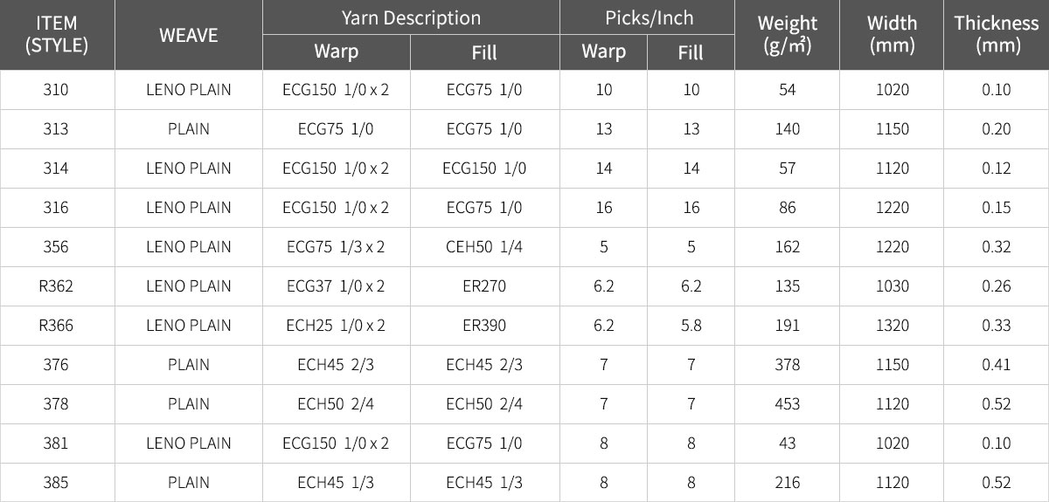Select item 310 in the first row
Viewport: 1049px width, 502px height.
56,90
